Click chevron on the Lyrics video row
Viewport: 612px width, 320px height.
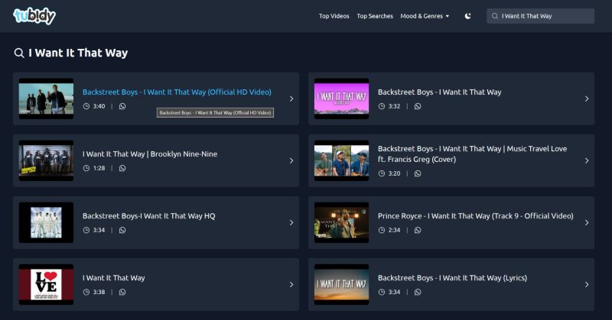587,285
